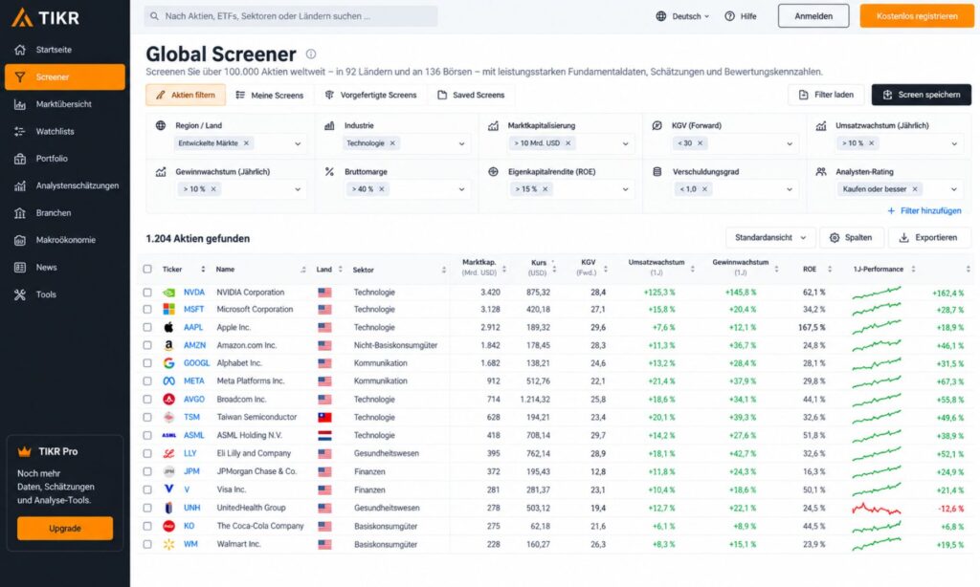Expand the Marktkapitalisierung dropdown
The width and height of the screenshot is (980, 587).
pos(625,143)
